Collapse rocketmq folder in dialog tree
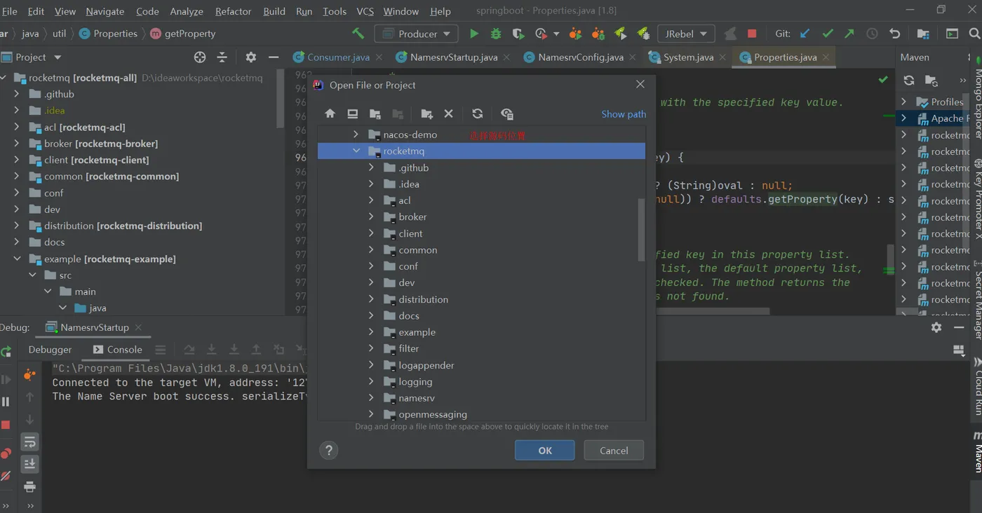 (356, 151)
